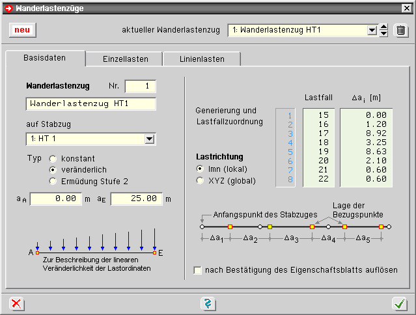The height and width of the screenshot is (315, 416).
Task: Click the up arrow of the Wanderlastenzug stepper
Action: 384,27
